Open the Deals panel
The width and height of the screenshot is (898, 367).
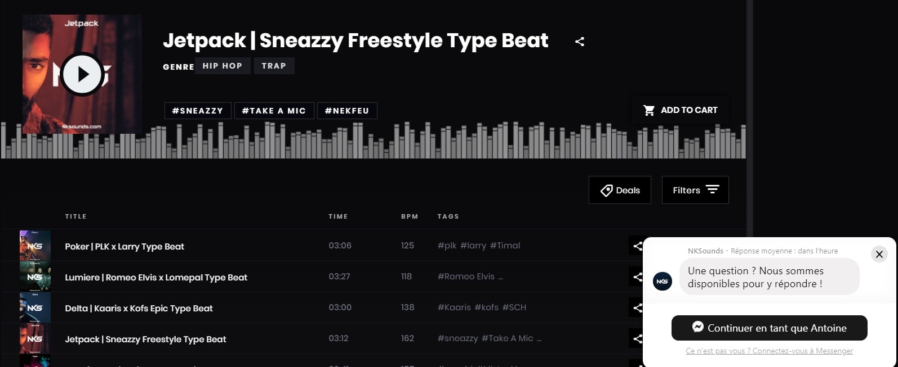[x=620, y=191]
